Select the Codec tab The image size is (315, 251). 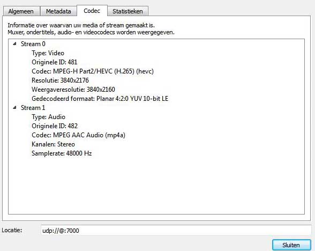click(92, 11)
